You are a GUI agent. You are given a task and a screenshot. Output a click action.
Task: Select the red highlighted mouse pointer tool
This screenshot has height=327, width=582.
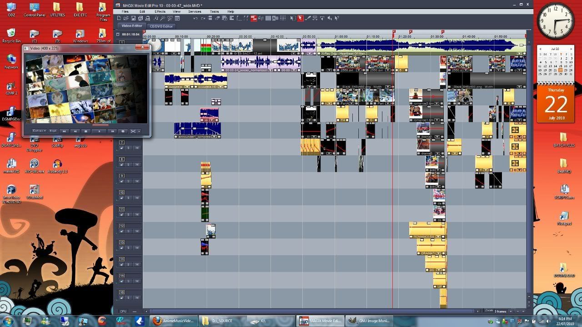300,18
